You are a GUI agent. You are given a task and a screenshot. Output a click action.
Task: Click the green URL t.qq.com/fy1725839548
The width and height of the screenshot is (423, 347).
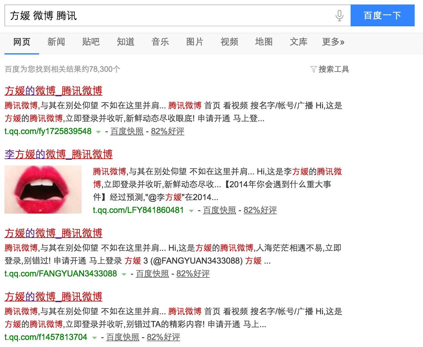click(48, 131)
